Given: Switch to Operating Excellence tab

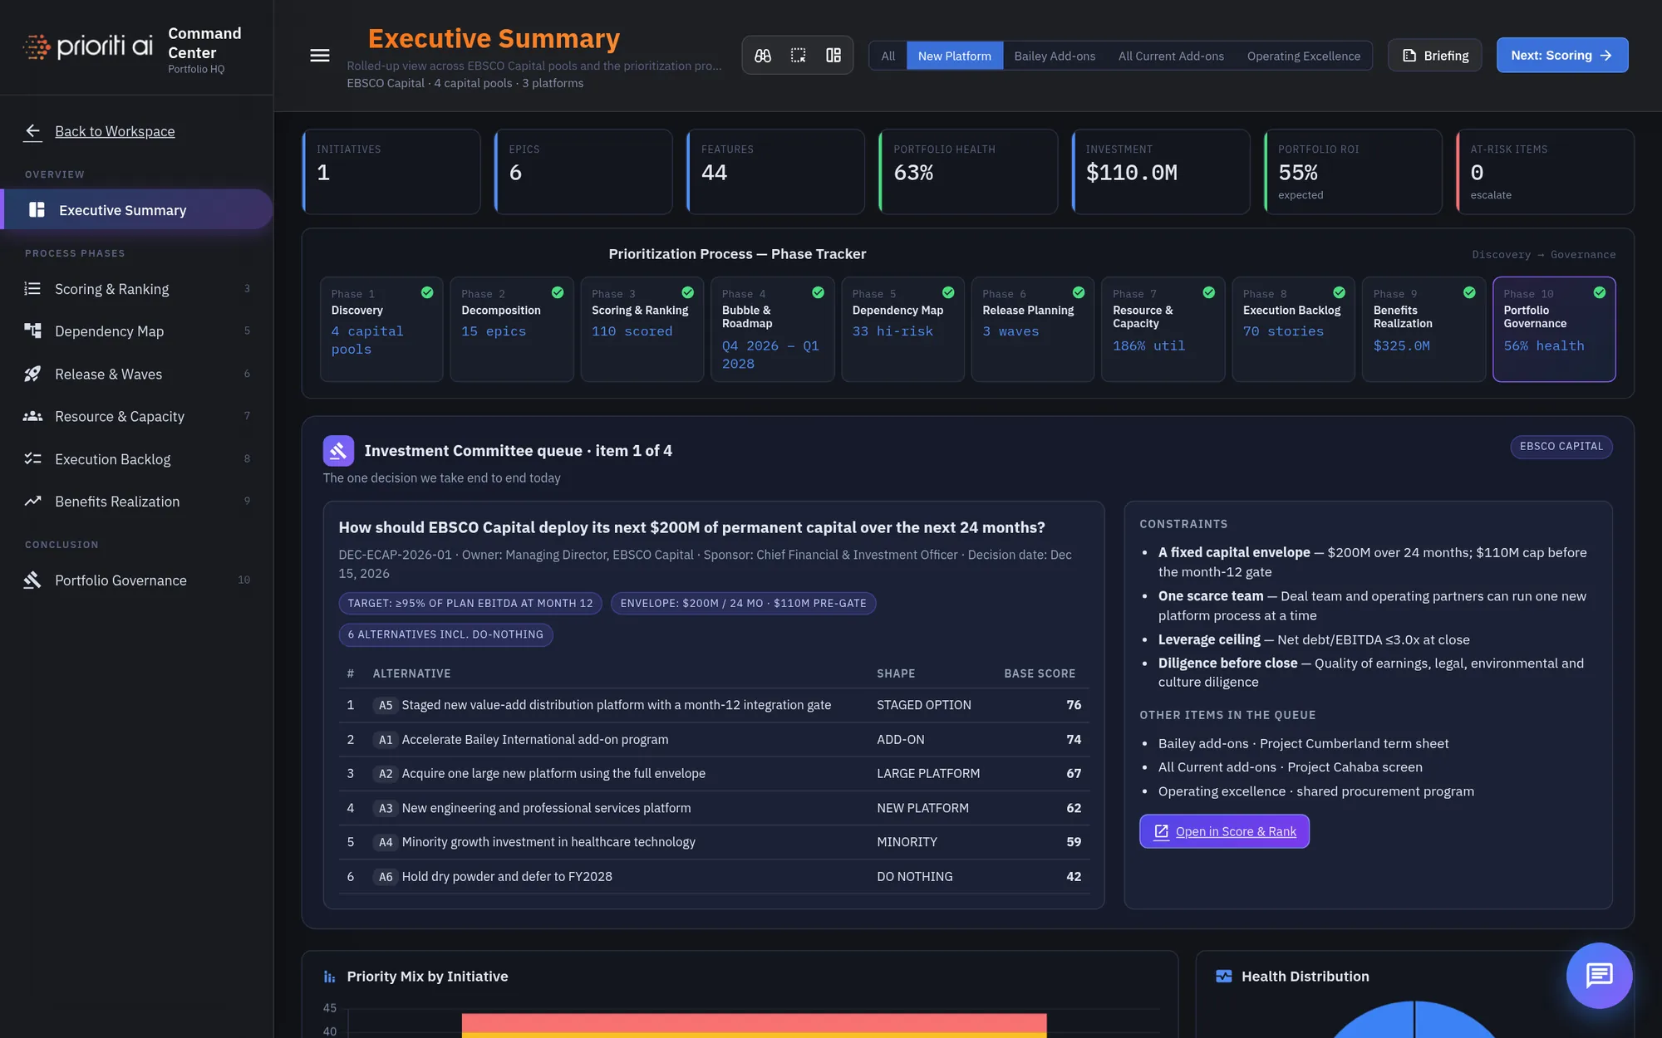Looking at the screenshot, I should tap(1303, 56).
